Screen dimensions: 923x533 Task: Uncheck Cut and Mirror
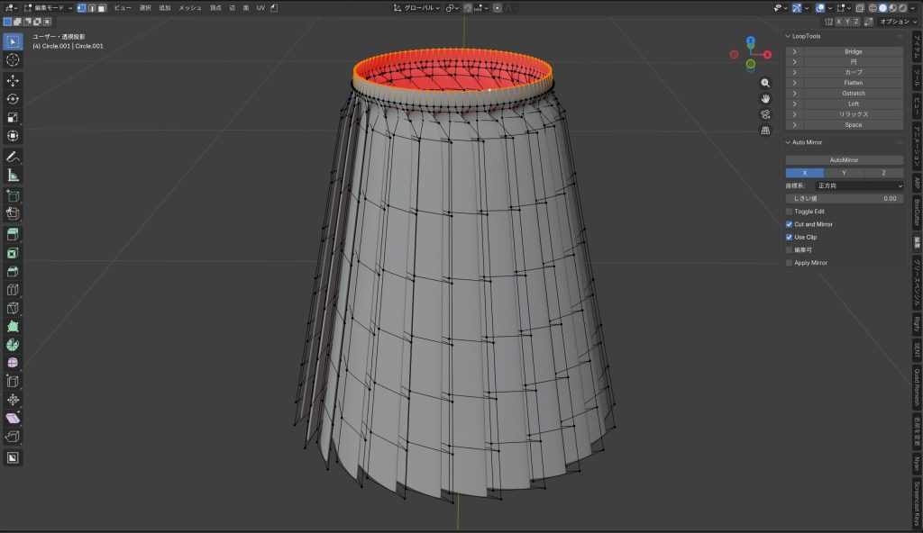(x=789, y=224)
